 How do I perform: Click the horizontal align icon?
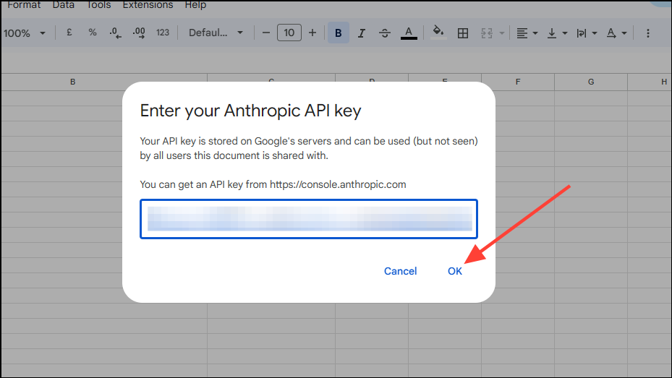click(x=522, y=33)
